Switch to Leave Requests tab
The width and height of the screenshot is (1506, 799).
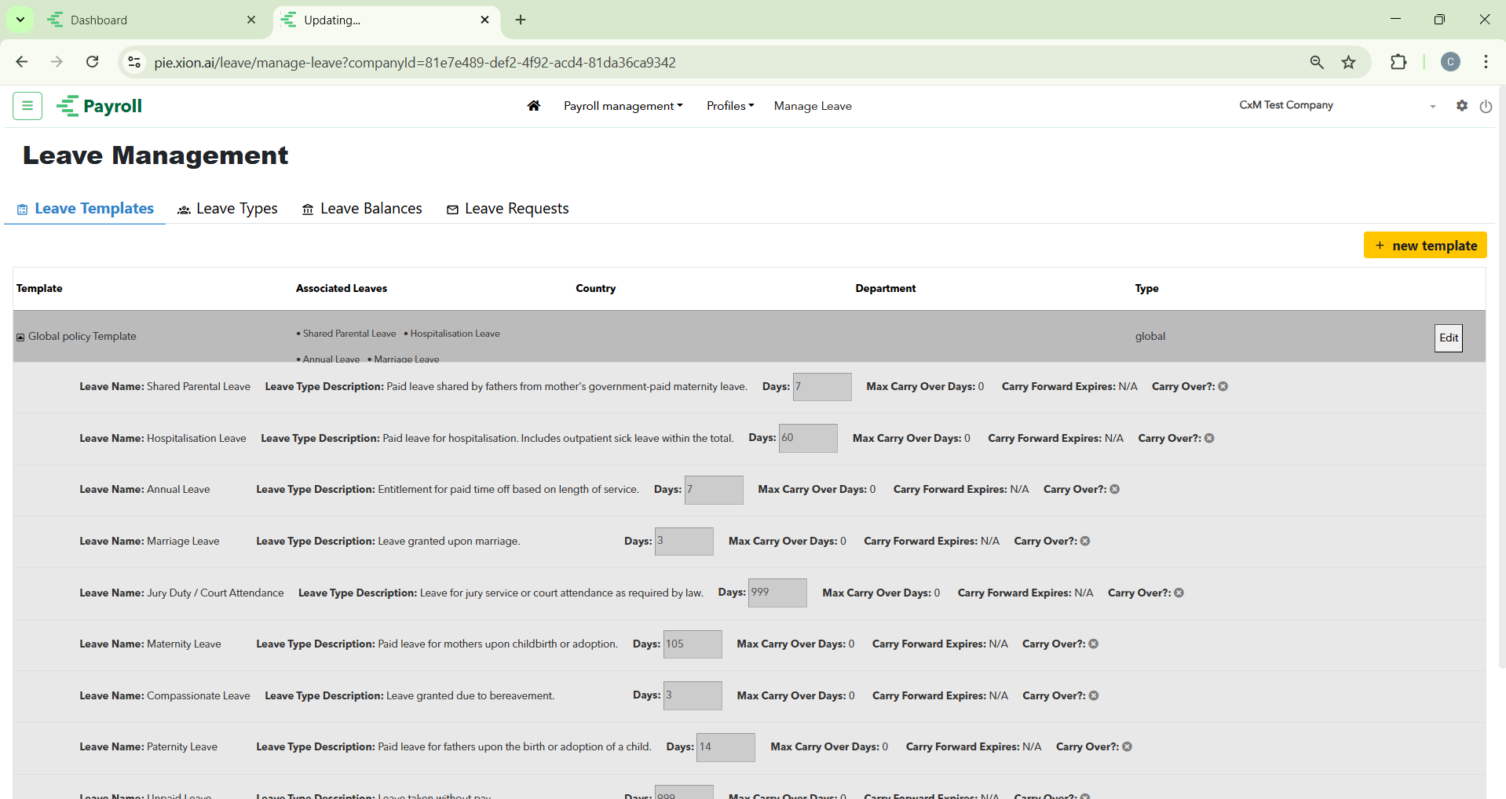pyautogui.click(x=507, y=209)
